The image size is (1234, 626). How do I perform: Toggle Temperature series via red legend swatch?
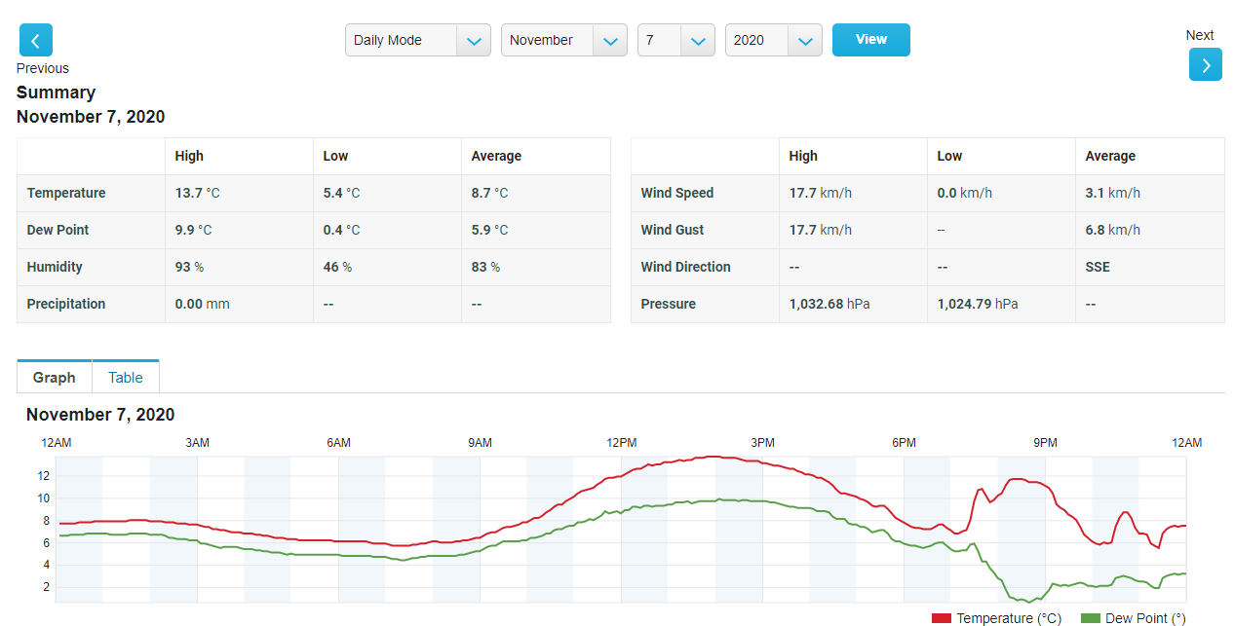coord(942,618)
